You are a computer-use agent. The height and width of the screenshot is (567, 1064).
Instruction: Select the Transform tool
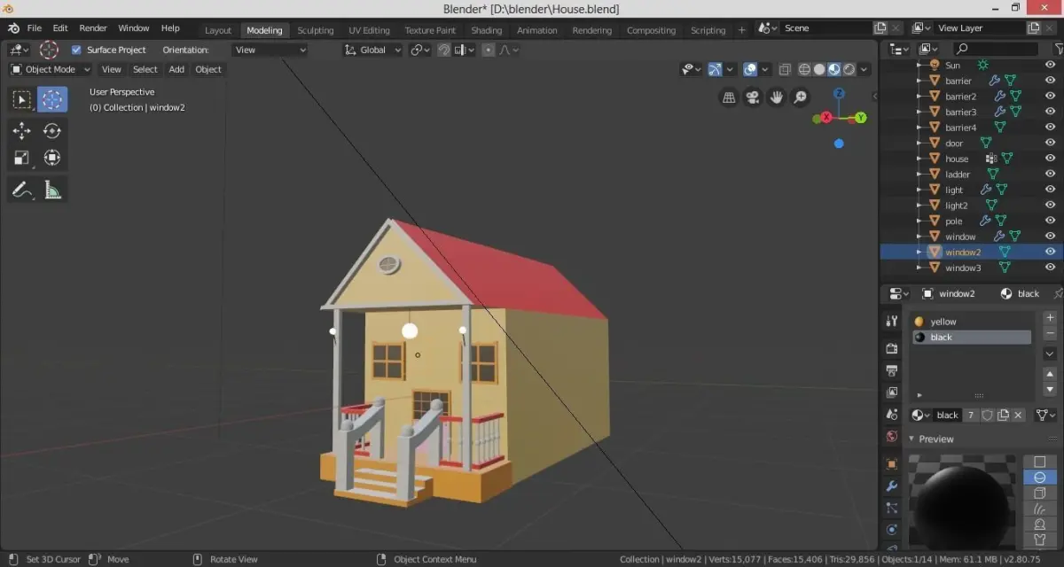tap(52, 158)
